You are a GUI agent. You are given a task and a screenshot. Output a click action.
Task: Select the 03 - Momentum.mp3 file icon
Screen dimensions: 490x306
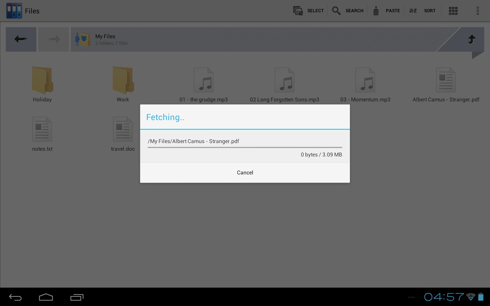(x=365, y=80)
